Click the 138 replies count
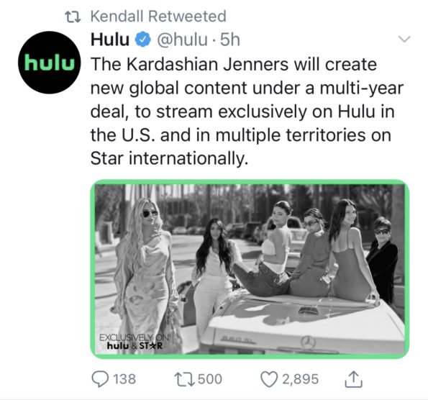 coord(124,379)
